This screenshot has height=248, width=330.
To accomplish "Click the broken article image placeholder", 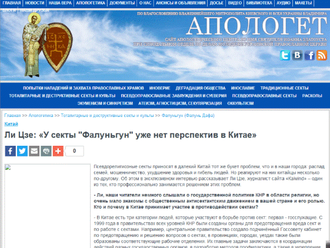I will [x=48, y=206].
